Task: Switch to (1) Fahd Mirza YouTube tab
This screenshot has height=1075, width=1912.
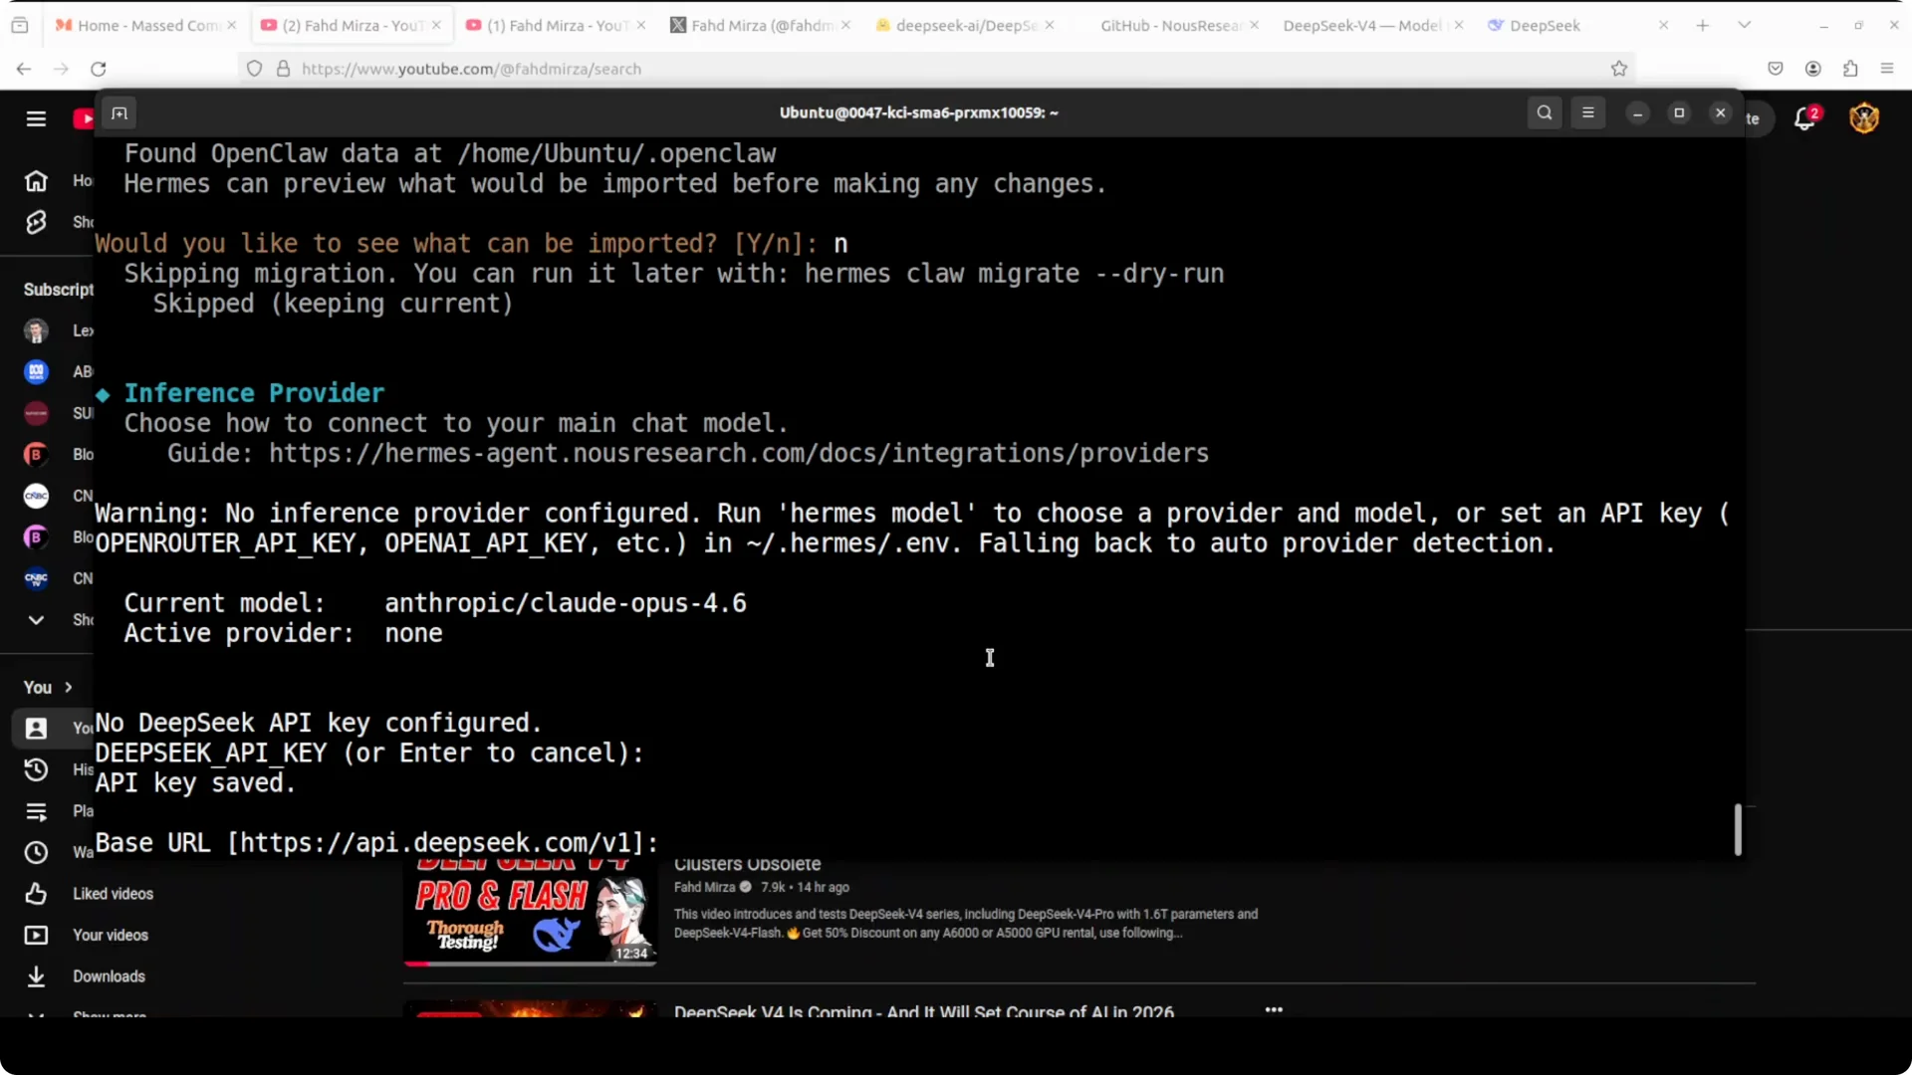Action: pyautogui.click(x=556, y=26)
